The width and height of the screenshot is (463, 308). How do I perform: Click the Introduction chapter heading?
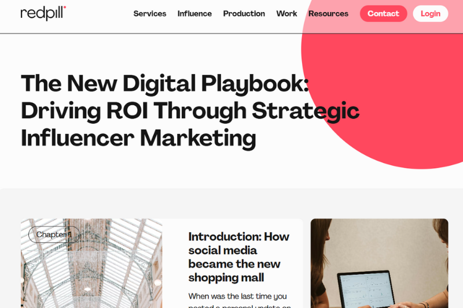pyautogui.click(x=238, y=257)
